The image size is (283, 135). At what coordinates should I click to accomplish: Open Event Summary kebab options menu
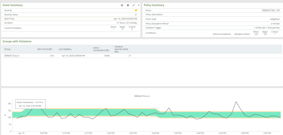click(x=139, y=5)
